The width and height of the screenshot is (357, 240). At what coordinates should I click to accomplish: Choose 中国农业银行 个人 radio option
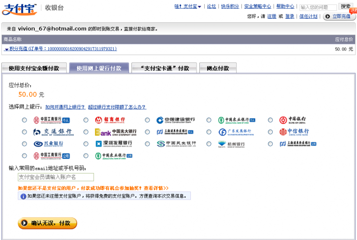[209, 120]
